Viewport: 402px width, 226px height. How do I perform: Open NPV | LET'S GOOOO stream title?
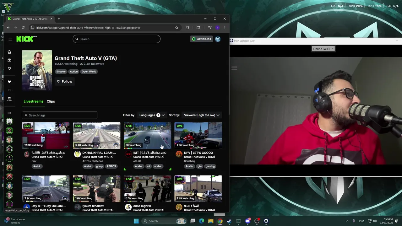[198, 153]
